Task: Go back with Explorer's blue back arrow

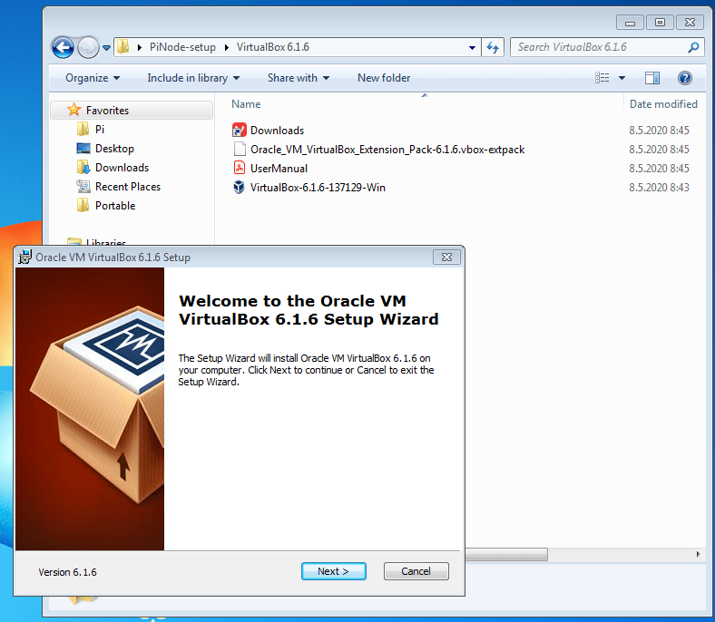Action: (x=63, y=47)
